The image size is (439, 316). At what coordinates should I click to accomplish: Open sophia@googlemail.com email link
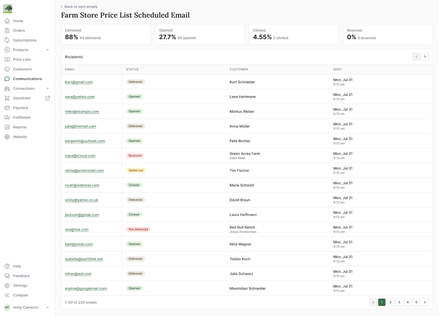[x=86, y=289]
